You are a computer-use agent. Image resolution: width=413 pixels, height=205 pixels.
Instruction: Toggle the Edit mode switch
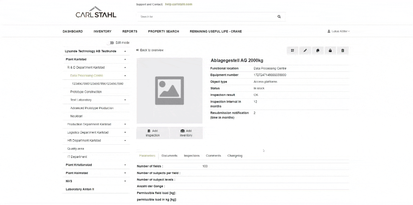pyautogui.click(x=110, y=43)
